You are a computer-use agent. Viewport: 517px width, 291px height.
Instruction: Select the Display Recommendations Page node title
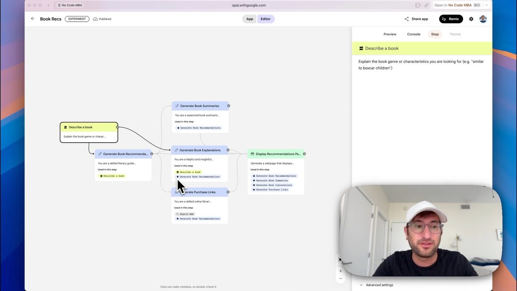[x=278, y=154]
